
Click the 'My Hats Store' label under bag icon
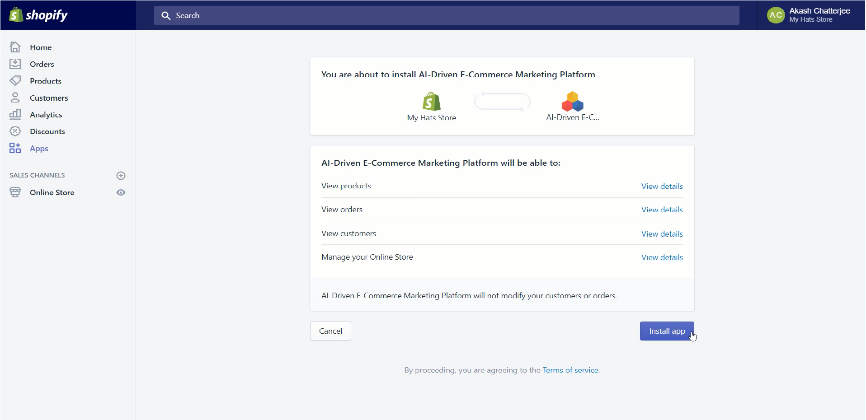click(x=432, y=117)
